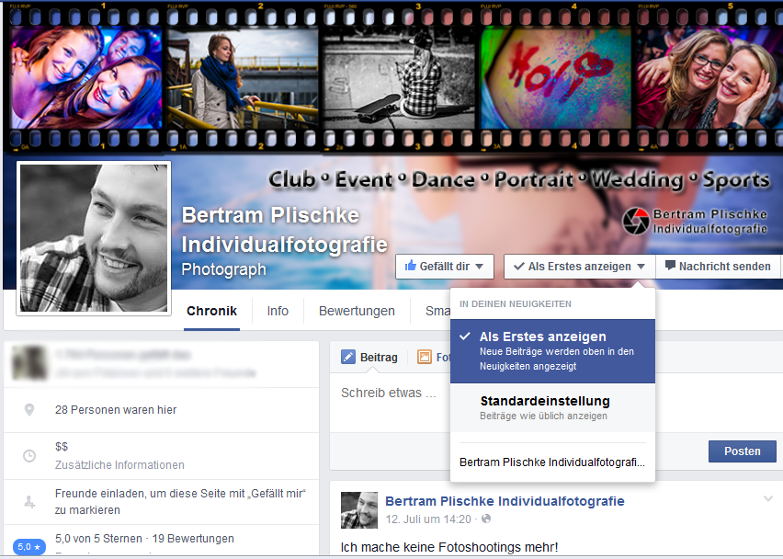The image size is (783, 559).
Task: Send a message via Nachricht senden
Action: click(718, 267)
